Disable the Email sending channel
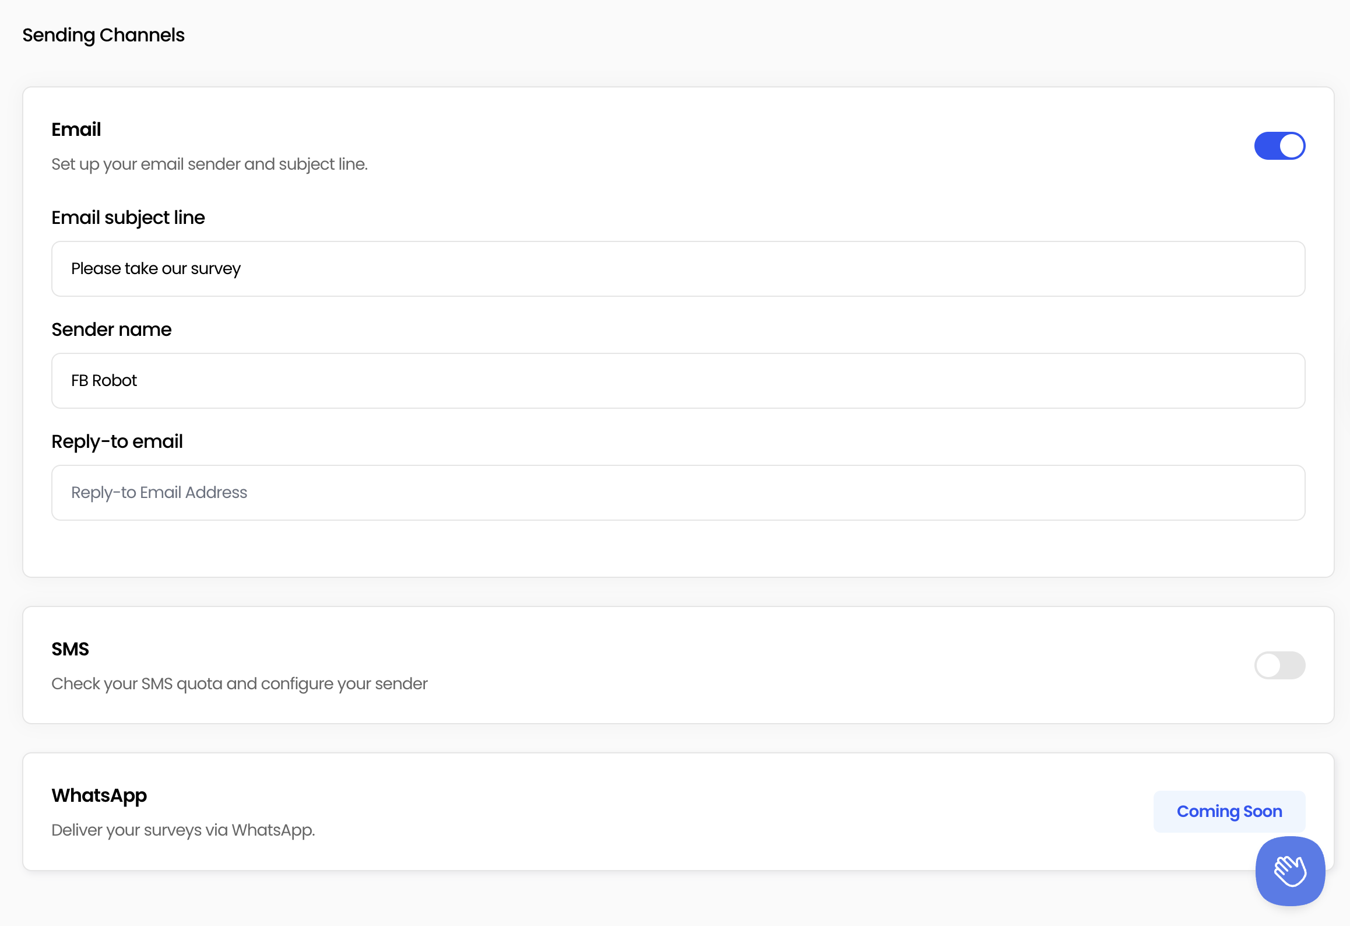Viewport: 1350px width, 926px height. click(1279, 146)
